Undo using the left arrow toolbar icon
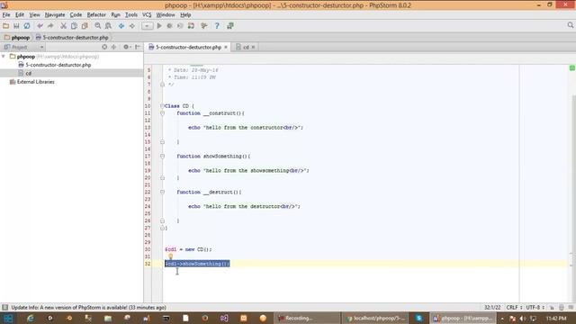The width and height of the screenshot is (576, 324). pyautogui.click(x=40, y=26)
